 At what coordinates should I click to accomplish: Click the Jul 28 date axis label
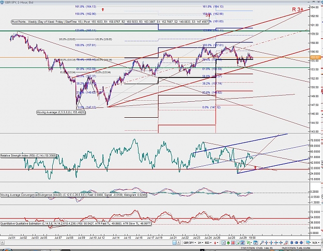[x=231, y=238]
